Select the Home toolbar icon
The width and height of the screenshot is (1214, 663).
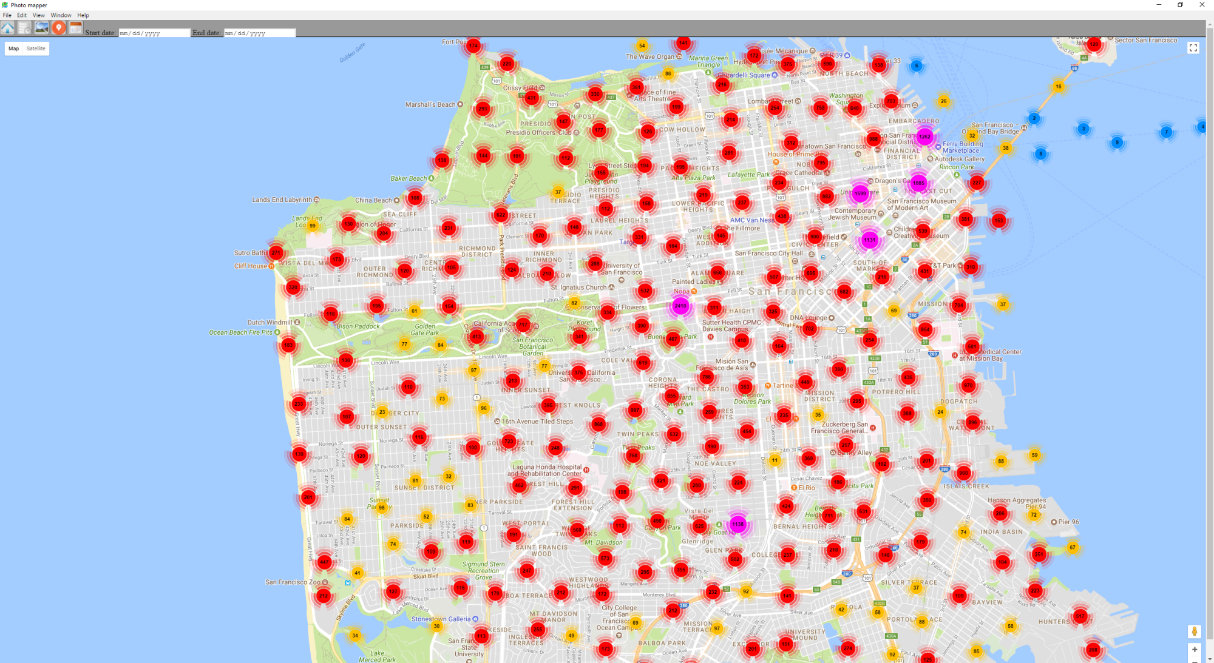[8, 27]
